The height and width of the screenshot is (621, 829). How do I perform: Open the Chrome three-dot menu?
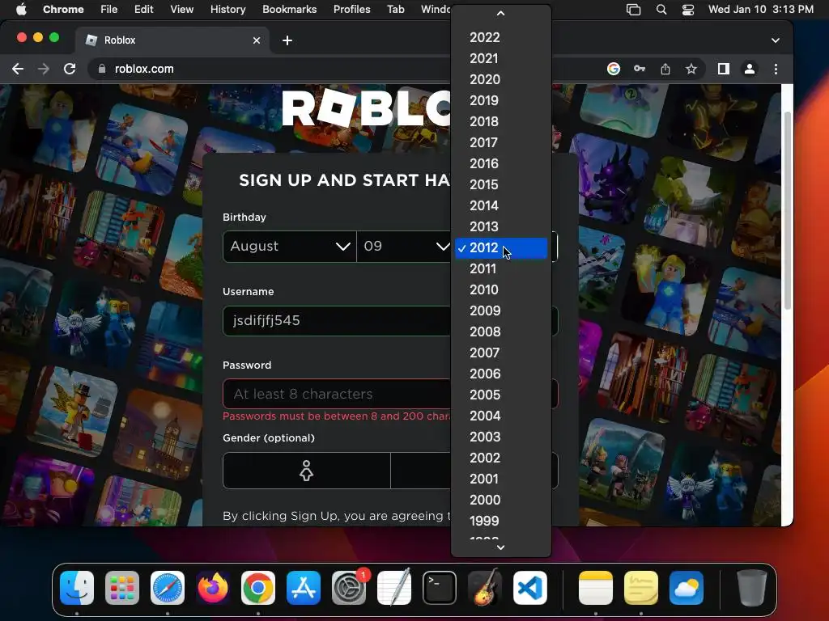(776, 70)
